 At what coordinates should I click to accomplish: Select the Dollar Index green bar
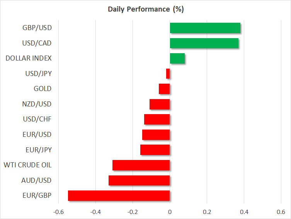tap(177, 59)
